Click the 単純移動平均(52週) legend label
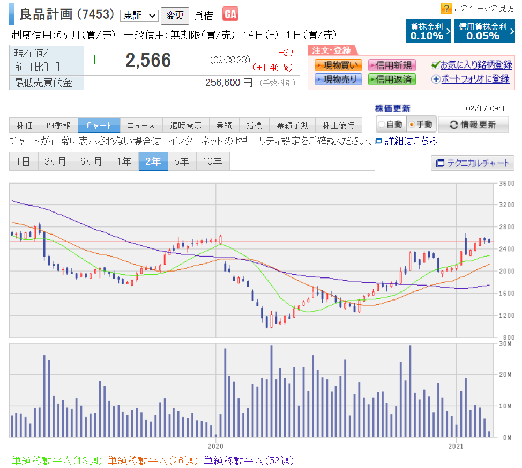The height and width of the screenshot is (468, 522). tap(249, 461)
